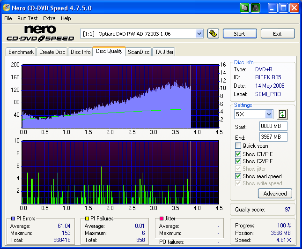
Task: Switch to the Benchmark tab
Action: pyautogui.click(x=21, y=52)
